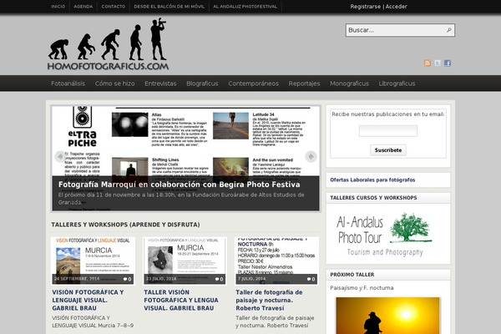Screen dimensions: 501x334
Task: Select Monograficus category
Action: pyautogui.click(x=349, y=83)
